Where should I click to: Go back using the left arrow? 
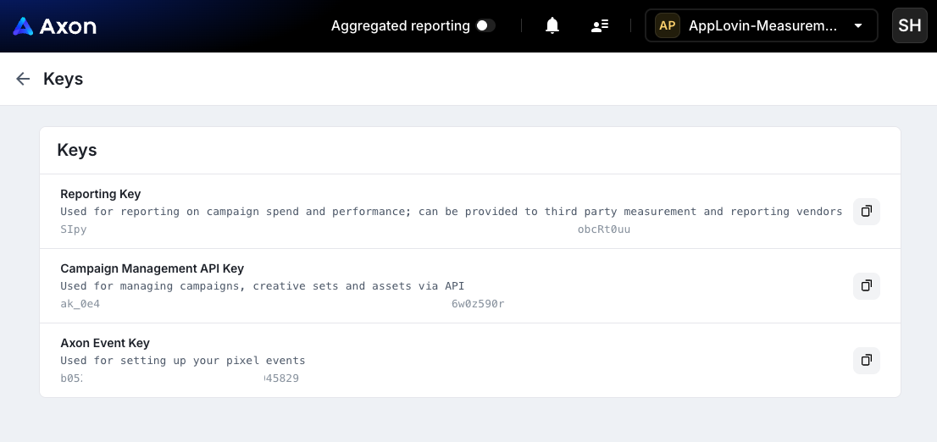(x=23, y=79)
